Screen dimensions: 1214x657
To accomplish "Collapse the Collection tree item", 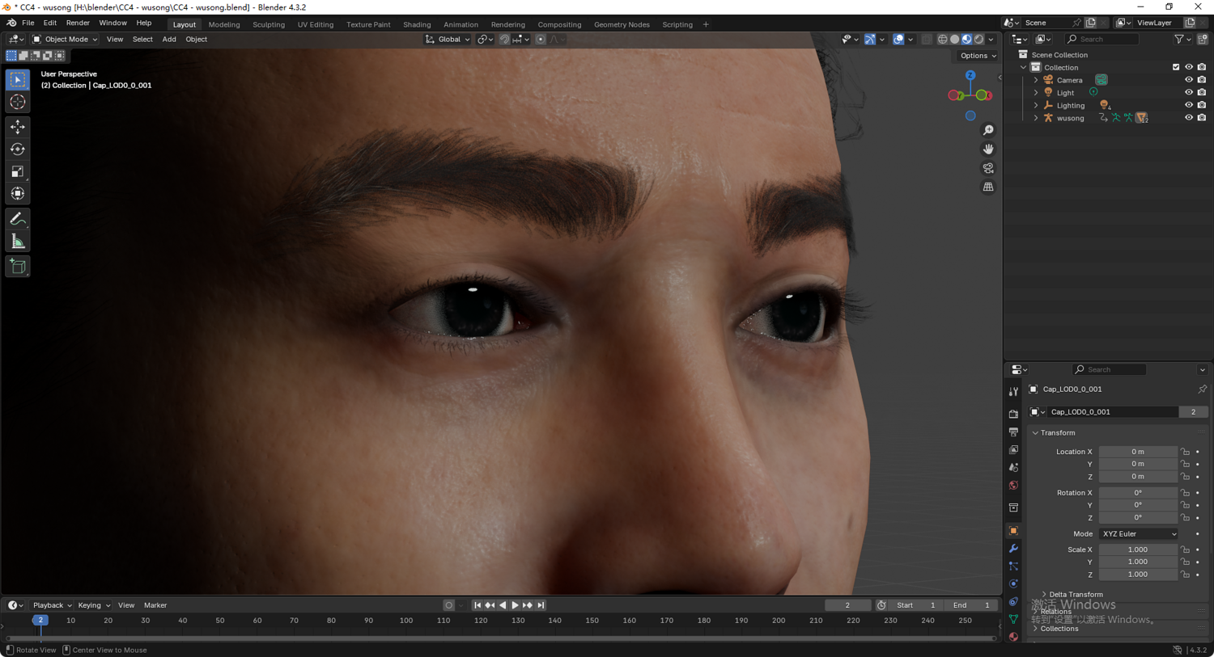I will point(1024,67).
